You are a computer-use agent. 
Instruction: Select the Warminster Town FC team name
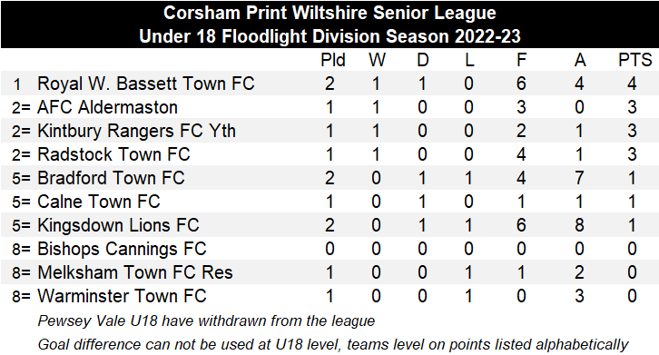[122, 296]
